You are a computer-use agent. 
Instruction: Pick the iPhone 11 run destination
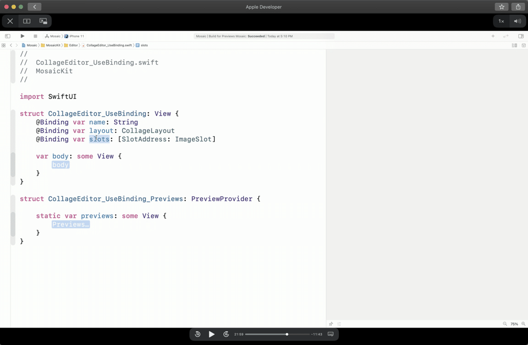pos(74,36)
